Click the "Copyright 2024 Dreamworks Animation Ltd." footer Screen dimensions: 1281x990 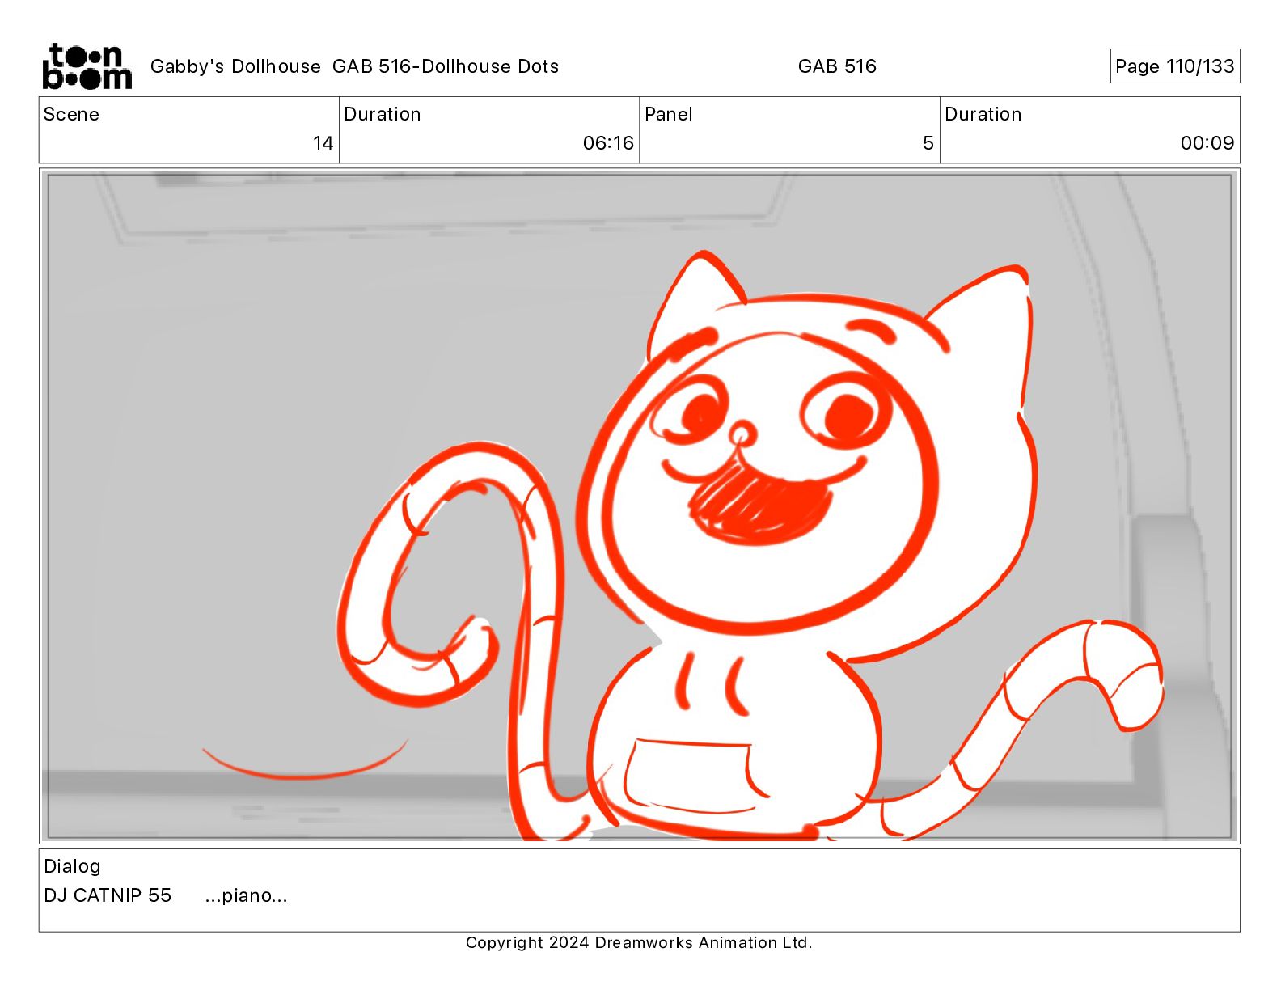pos(639,942)
